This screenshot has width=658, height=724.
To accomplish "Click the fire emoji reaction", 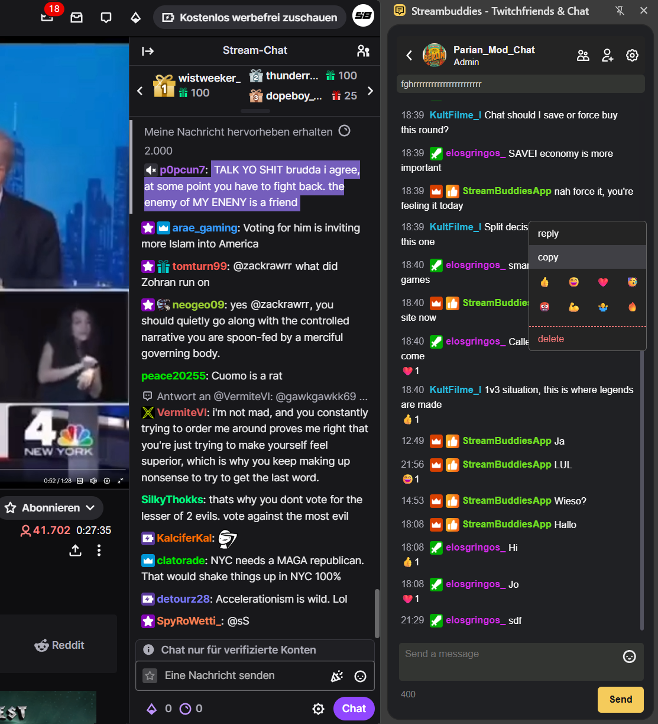I will click(632, 307).
